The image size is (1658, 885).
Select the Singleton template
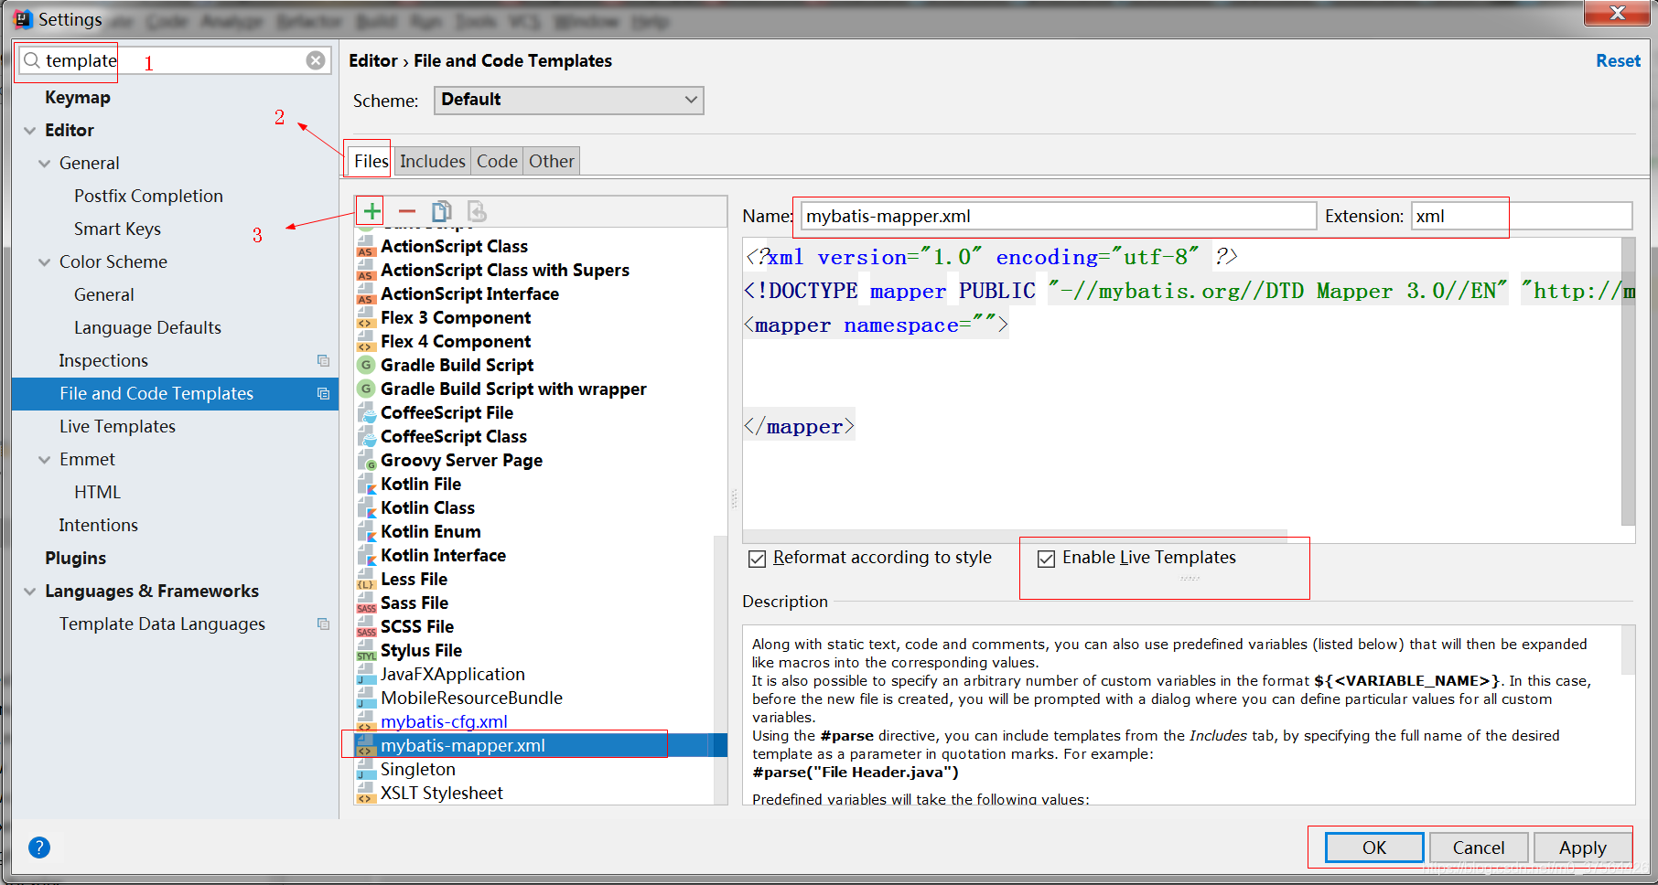point(417,770)
